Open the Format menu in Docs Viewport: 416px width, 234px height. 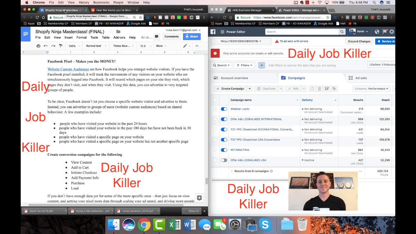(x=82, y=37)
